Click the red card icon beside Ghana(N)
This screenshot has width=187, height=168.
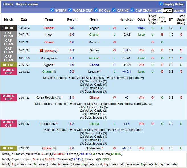pyautogui.click(x=41, y=51)
